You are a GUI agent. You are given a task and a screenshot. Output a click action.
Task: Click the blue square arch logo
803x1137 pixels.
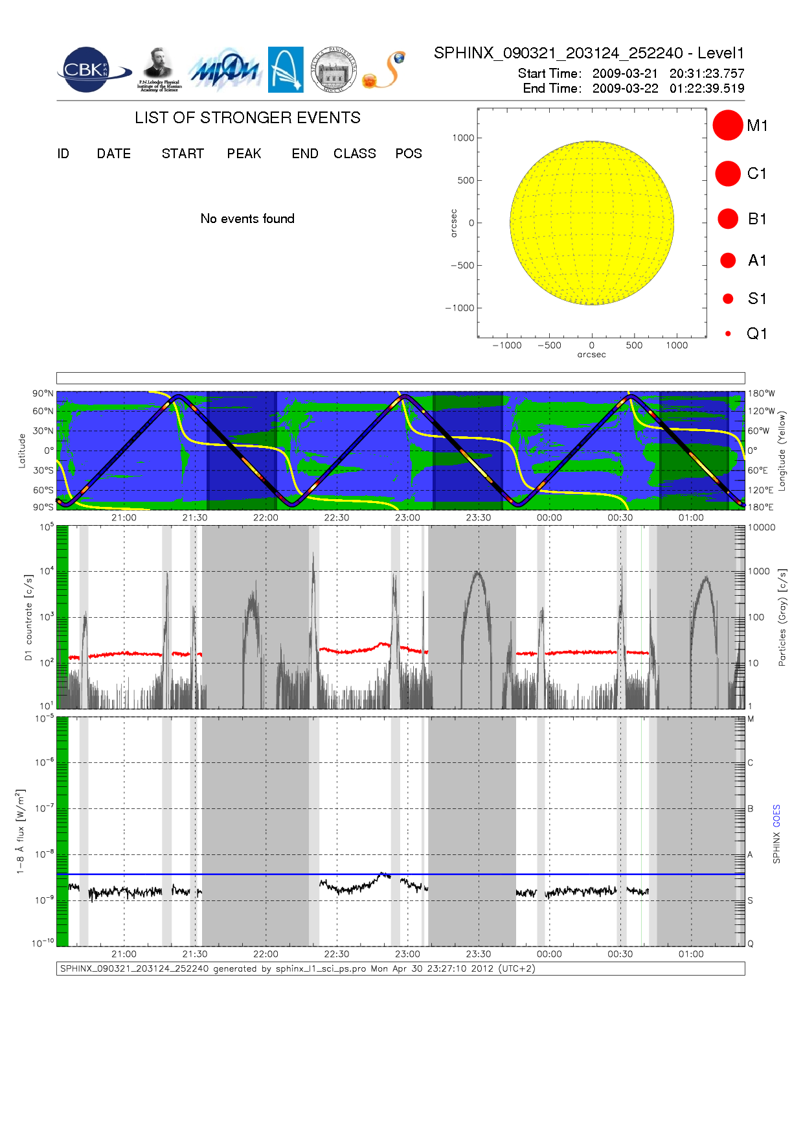[286, 69]
